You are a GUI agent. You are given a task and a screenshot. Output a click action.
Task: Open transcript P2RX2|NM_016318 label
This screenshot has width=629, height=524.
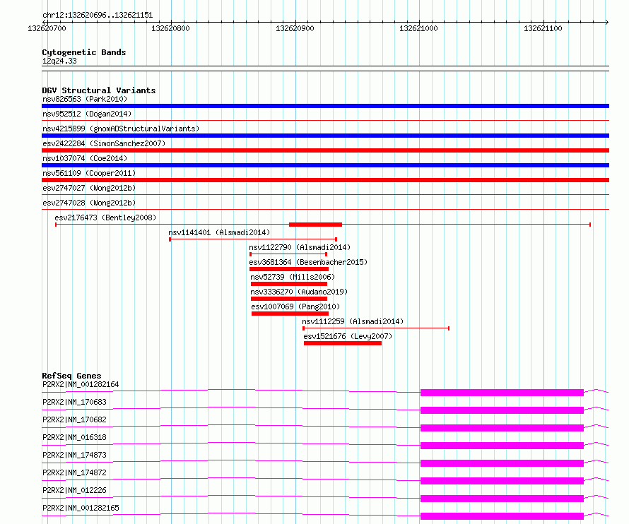click(x=74, y=437)
